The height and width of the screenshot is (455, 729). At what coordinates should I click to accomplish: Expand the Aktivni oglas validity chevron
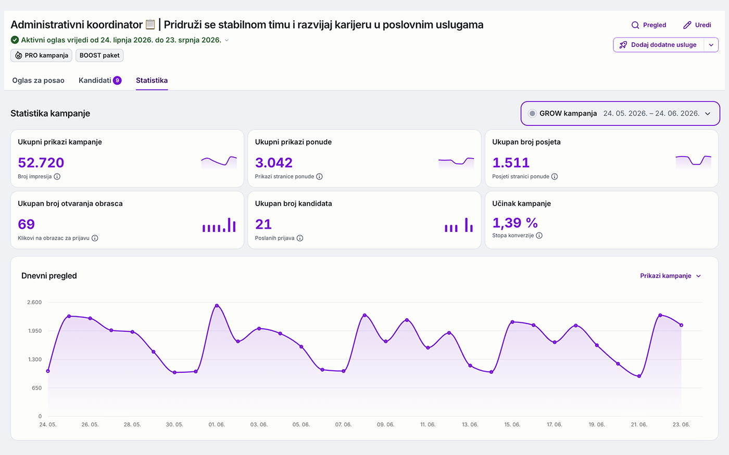point(227,40)
